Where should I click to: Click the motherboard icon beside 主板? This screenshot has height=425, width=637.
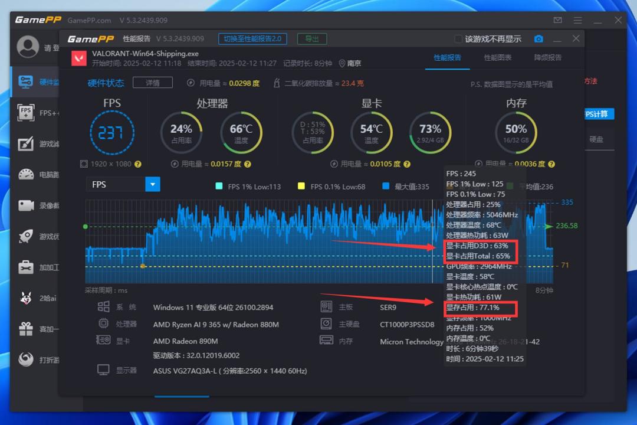326,306
